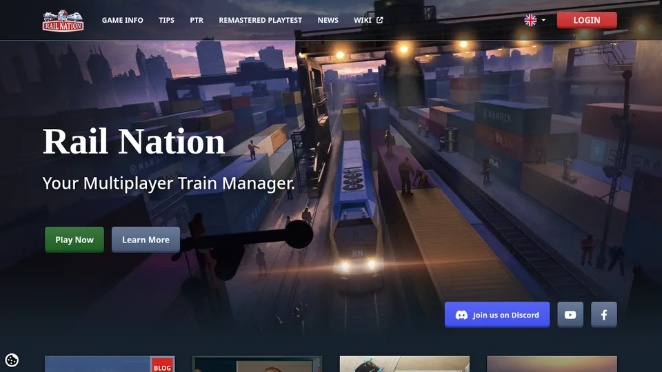This screenshot has height=372, width=662.
Task: Open the BLOG-tagged news thumbnail
Action: [110, 364]
